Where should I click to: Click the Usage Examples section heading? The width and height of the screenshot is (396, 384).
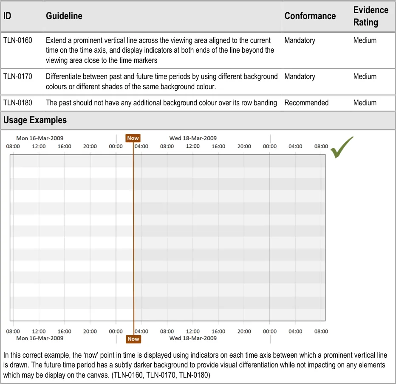[35, 120]
